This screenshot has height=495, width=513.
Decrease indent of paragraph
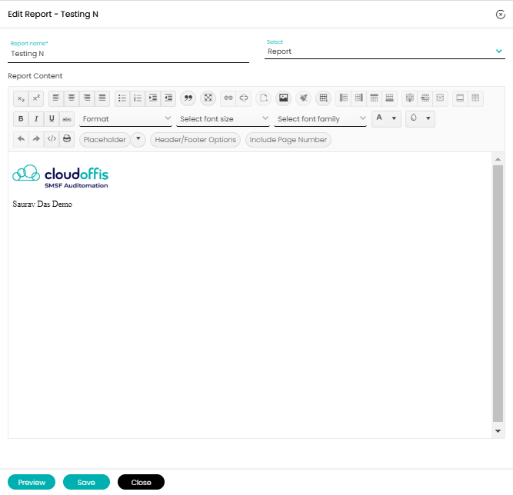168,98
